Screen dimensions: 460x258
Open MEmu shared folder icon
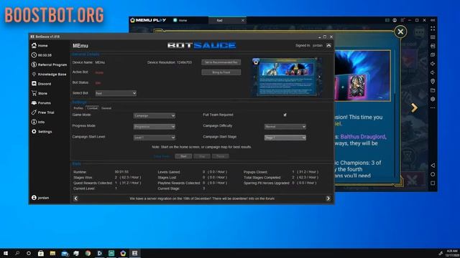433,90
